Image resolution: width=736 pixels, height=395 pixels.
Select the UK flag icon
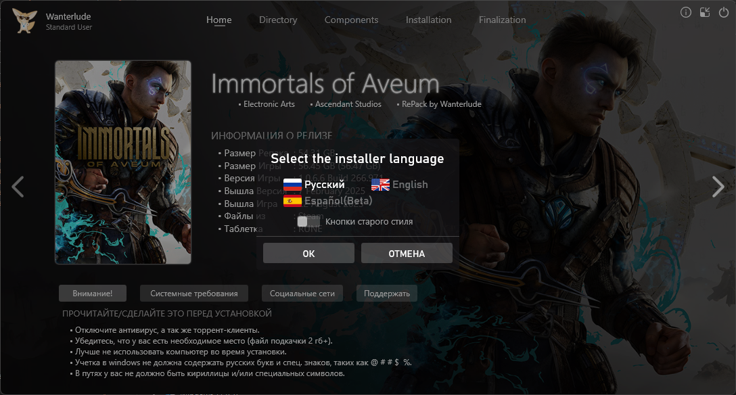[x=380, y=185]
